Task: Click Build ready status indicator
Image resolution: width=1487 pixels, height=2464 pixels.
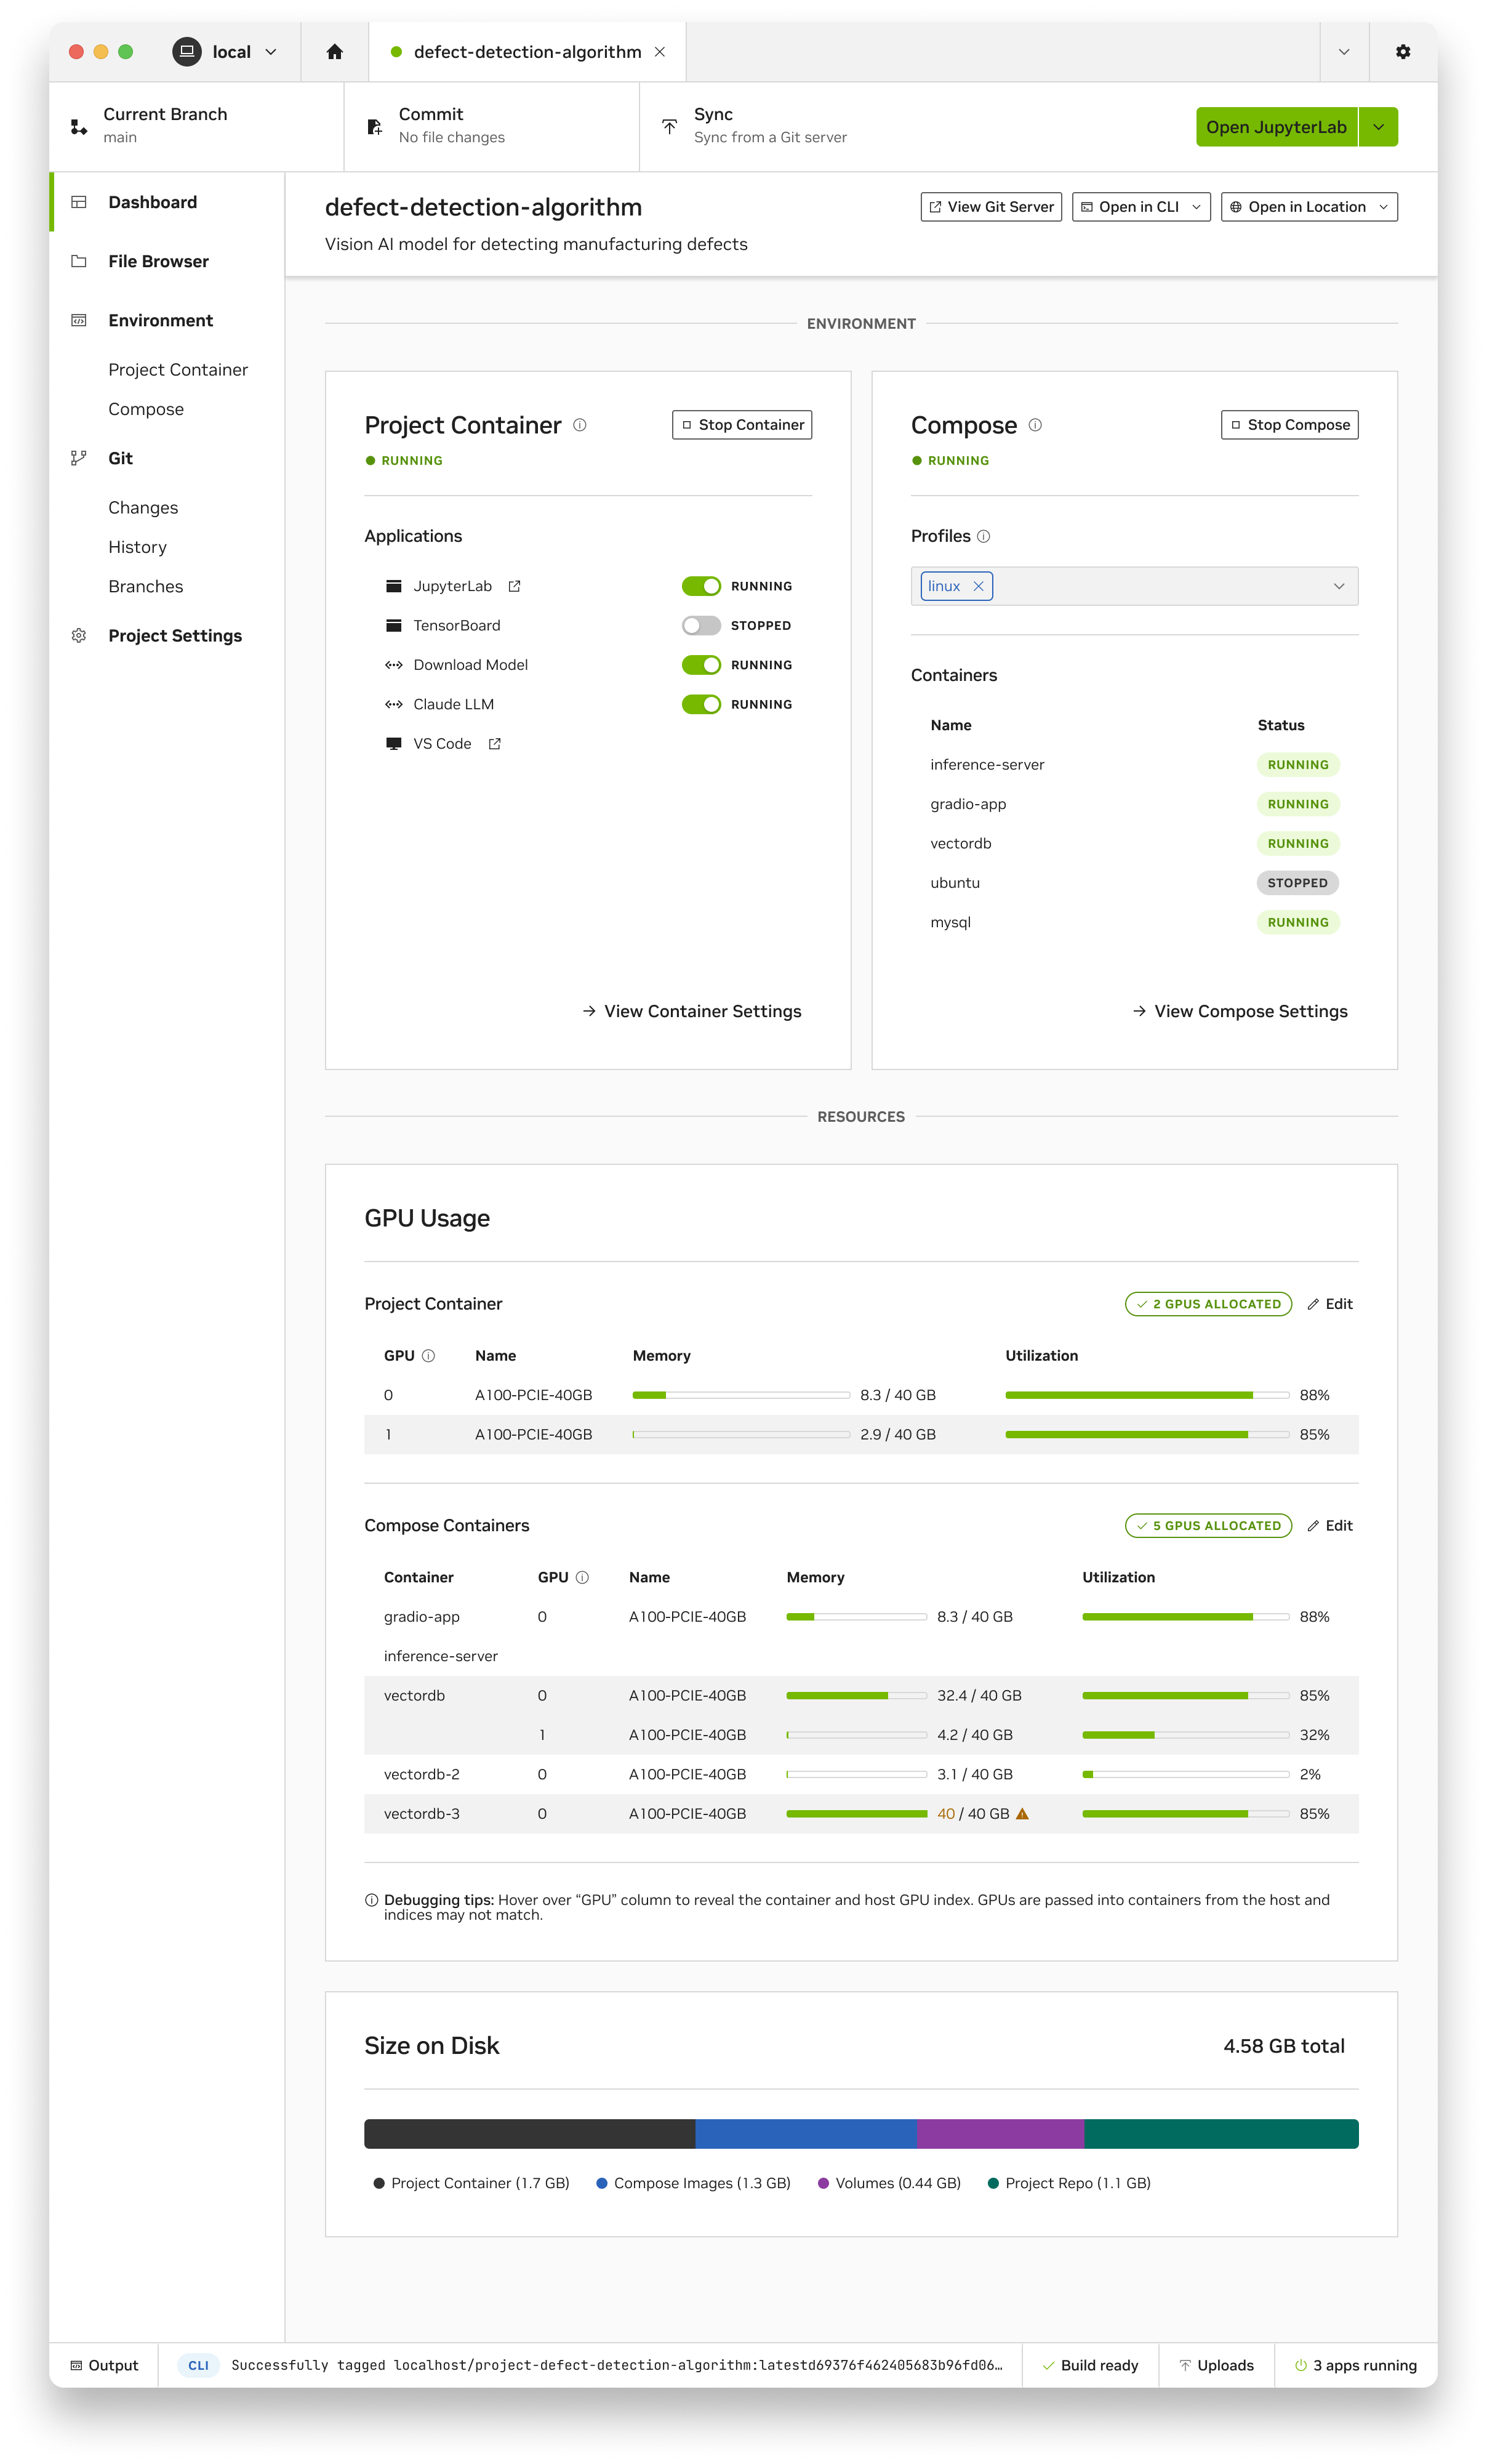Action: pyautogui.click(x=1090, y=2365)
